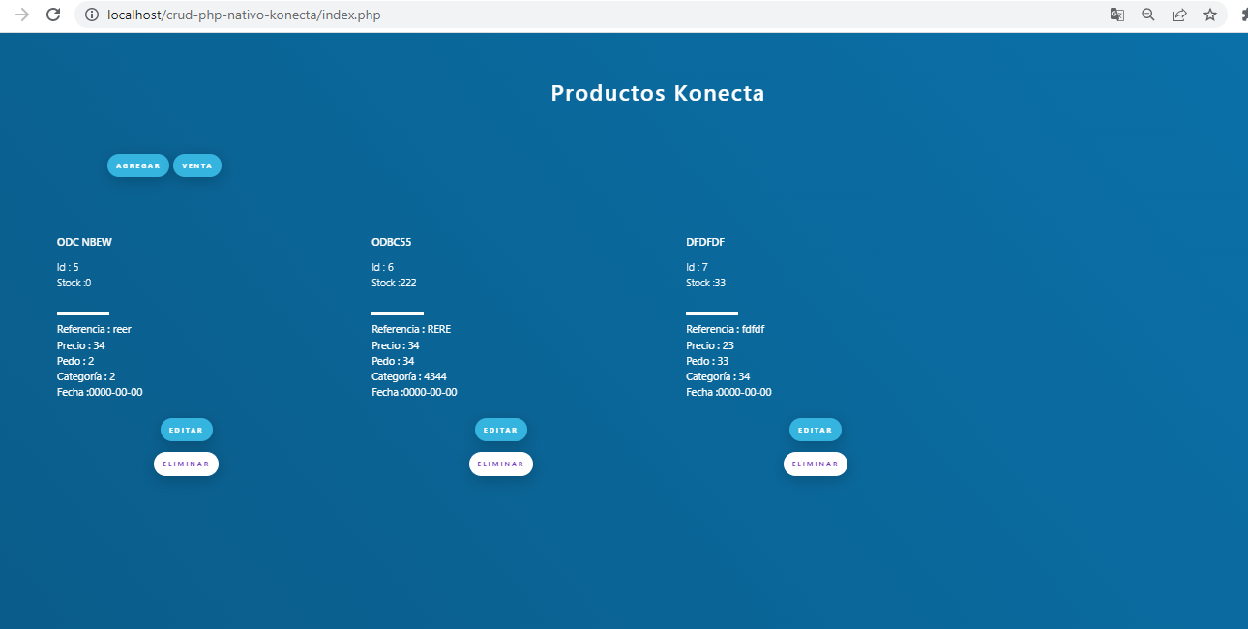1248x629 pixels.
Task: Bookmark this page with star icon
Action: [1210, 15]
